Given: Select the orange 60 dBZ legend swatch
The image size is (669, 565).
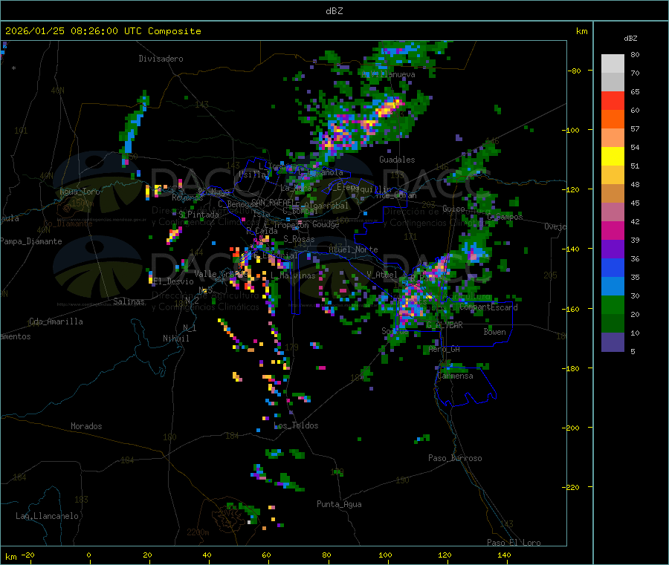Looking at the screenshot, I should [x=613, y=120].
